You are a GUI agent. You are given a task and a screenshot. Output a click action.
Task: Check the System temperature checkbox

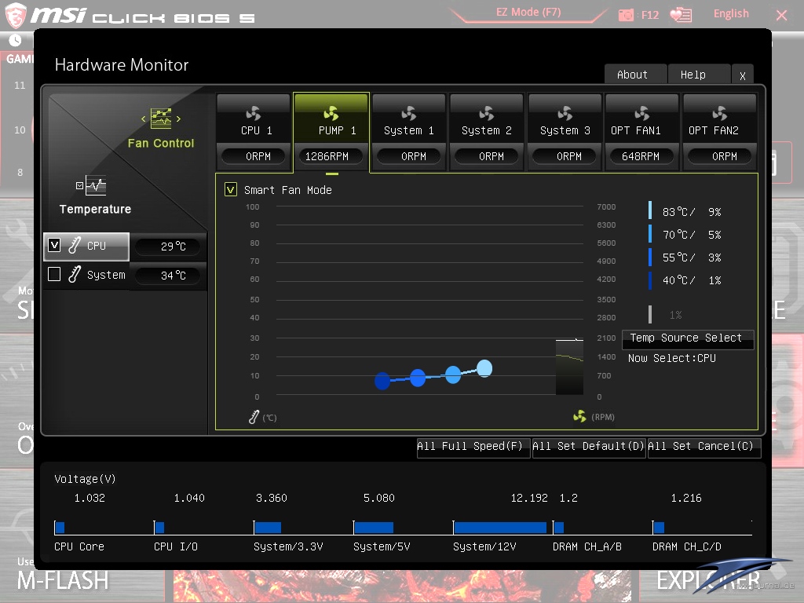(54, 274)
